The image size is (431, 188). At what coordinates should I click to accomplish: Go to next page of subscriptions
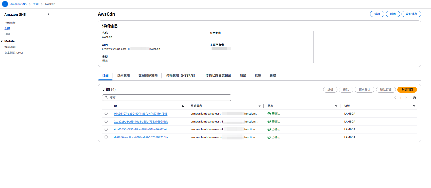click(406, 98)
